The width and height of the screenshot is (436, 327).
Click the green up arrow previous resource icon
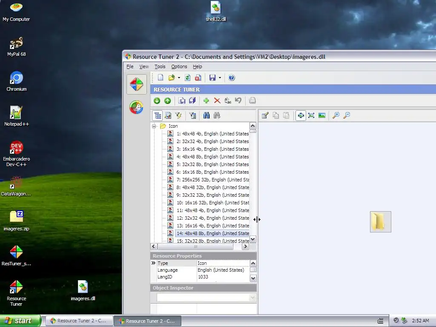(x=167, y=100)
